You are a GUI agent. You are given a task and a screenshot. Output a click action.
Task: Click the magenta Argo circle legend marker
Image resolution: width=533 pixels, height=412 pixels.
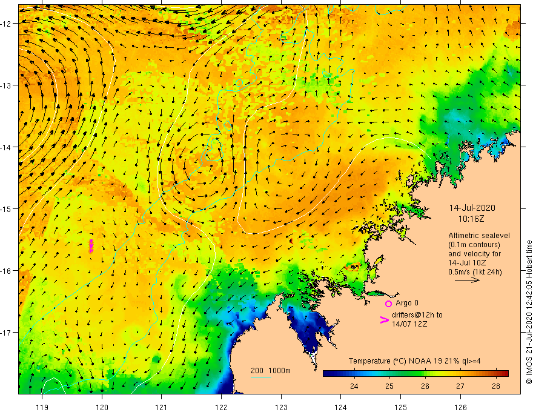click(x=388, y=304)
